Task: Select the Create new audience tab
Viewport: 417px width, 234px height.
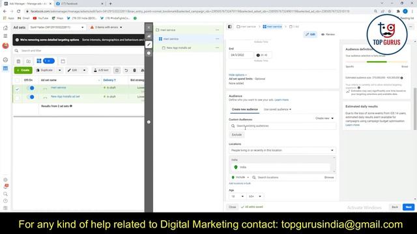Action: pos(245,109)
